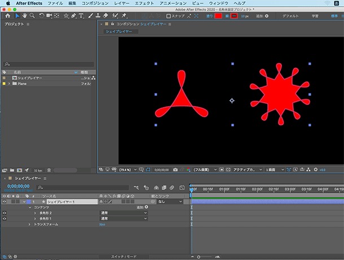Viewport: 344px width, 260px height.
Task: Open the parent link なし dropdown
Action: [170, 201]
